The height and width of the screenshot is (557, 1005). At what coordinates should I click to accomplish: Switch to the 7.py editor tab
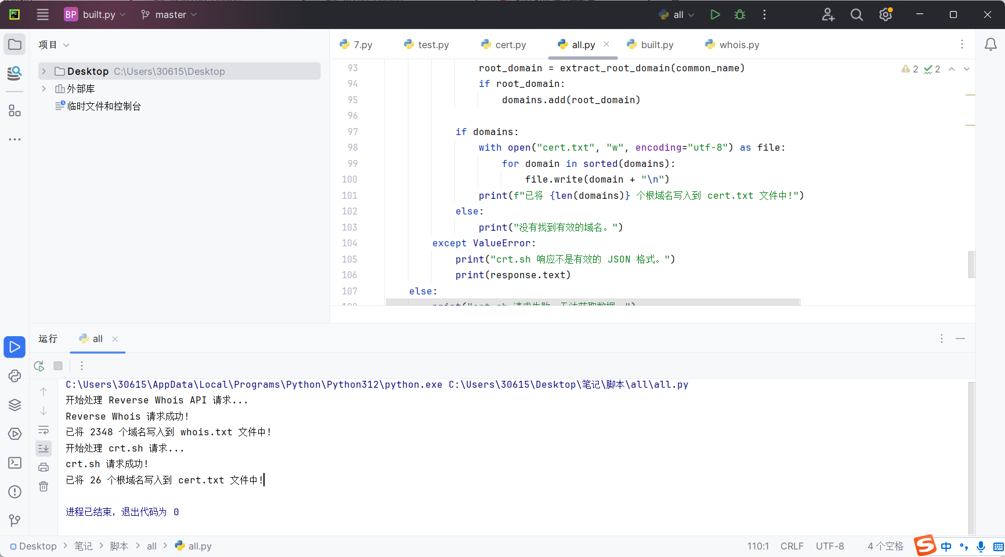click(x=356, y=45)
